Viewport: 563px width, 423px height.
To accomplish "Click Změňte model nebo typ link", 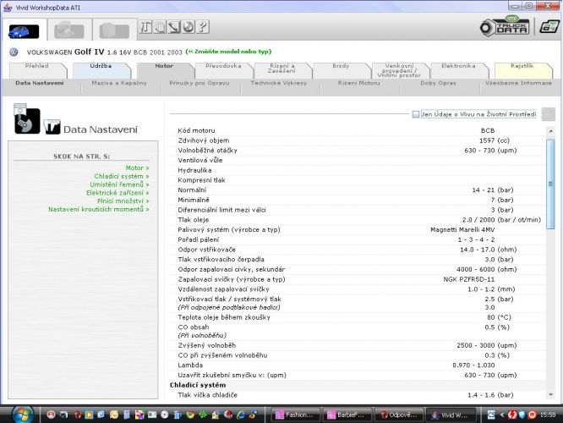I will click(229, 52).
